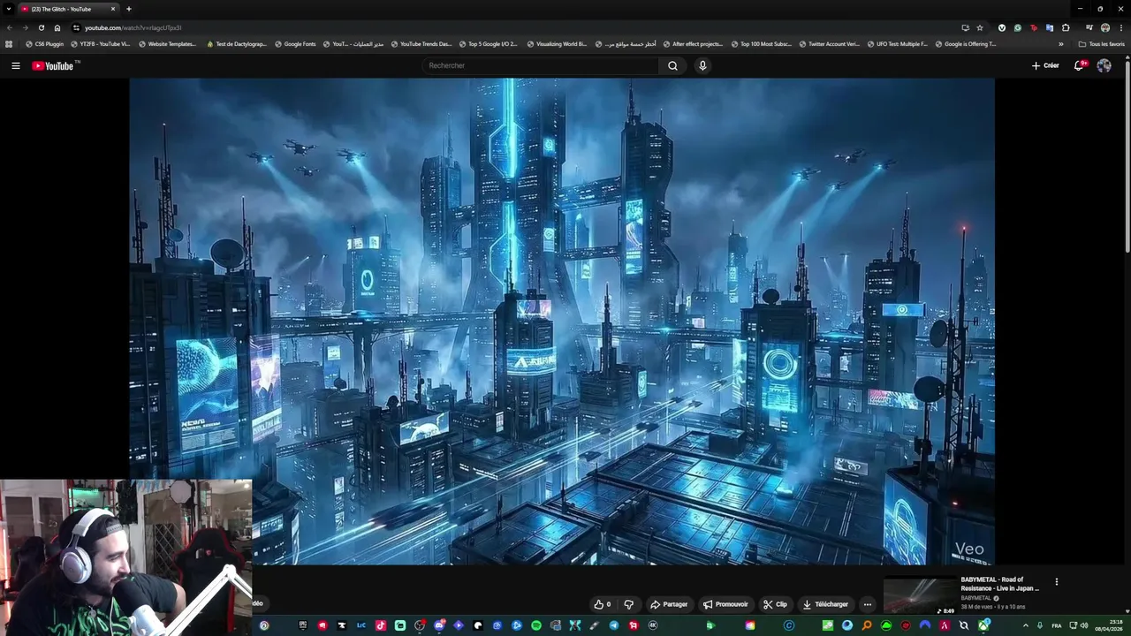
Task: Expand the bookmarks overflow chevron
Action: tap(1061, 44)
